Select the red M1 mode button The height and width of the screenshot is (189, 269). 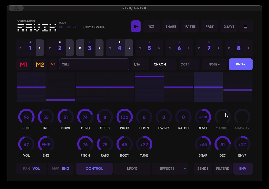pyautogui.click(x=24, y=64)
